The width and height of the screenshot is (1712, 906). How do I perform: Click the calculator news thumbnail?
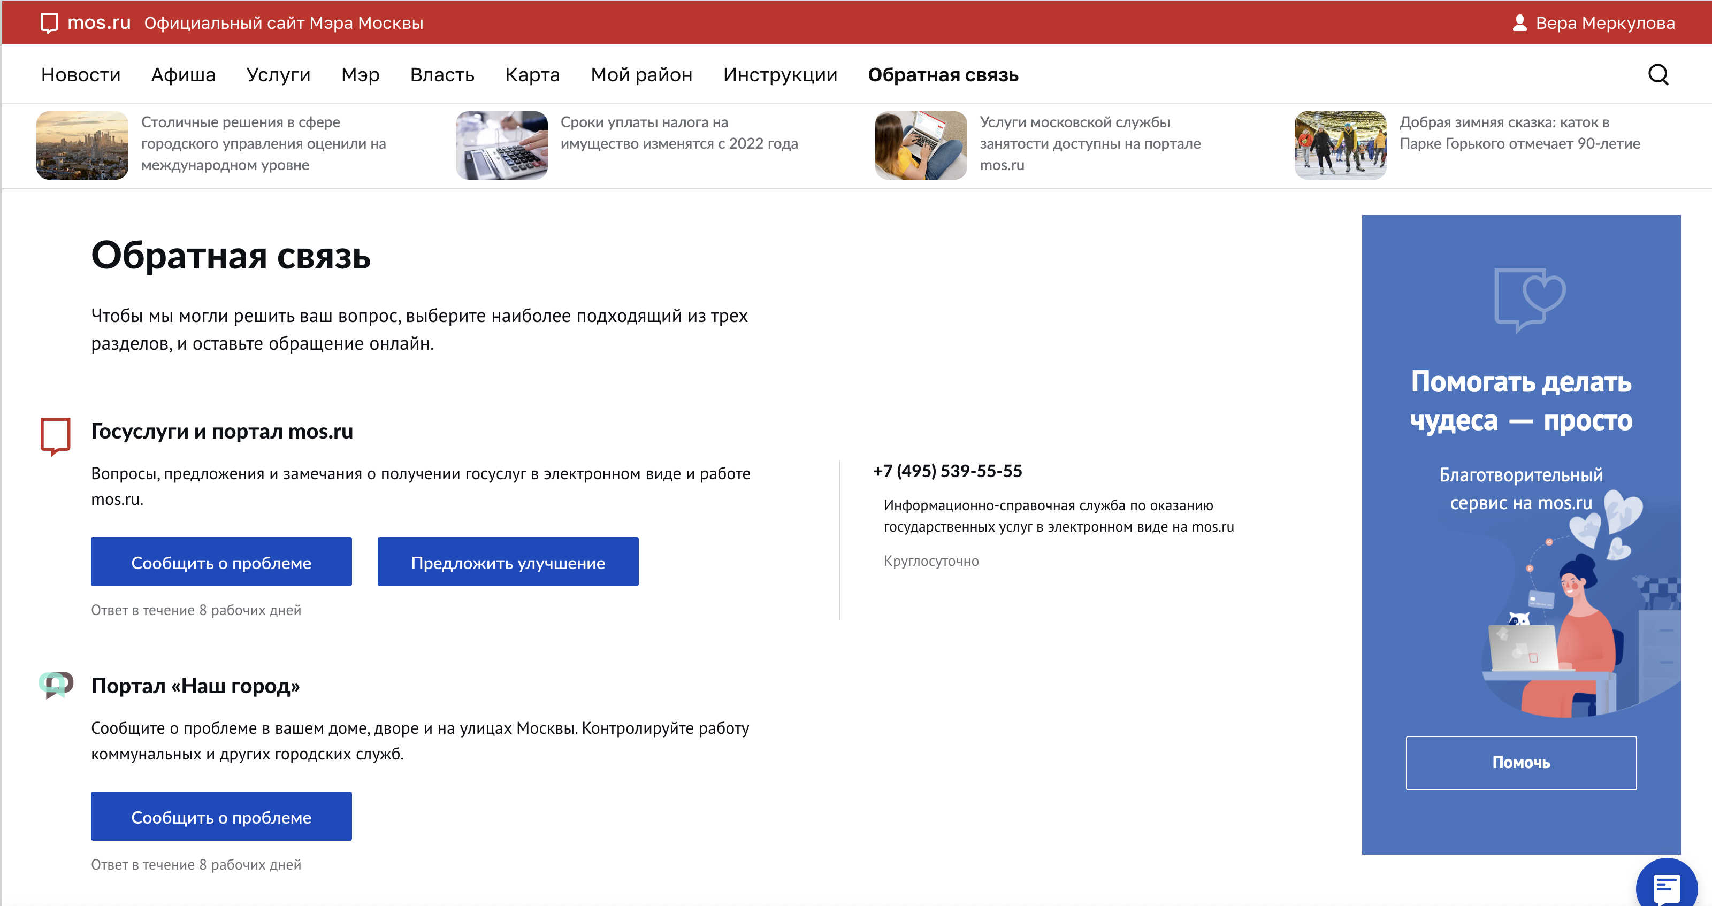coord(502,145)
